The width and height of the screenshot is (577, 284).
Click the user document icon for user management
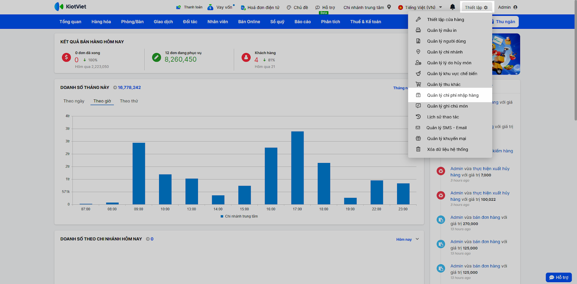pyautogui.click(x=418, y=41)
